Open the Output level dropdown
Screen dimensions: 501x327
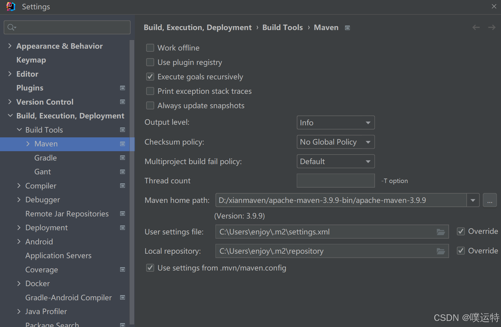click(336, 123)
